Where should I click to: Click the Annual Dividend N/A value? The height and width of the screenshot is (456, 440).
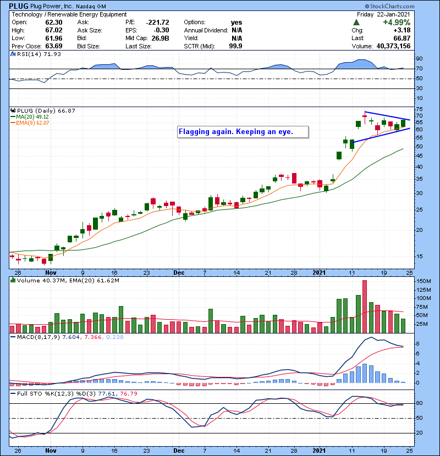pos(237,30)
